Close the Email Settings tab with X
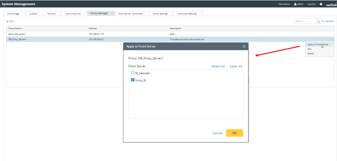Screen dimensions: 337x161 click(172, 14)
